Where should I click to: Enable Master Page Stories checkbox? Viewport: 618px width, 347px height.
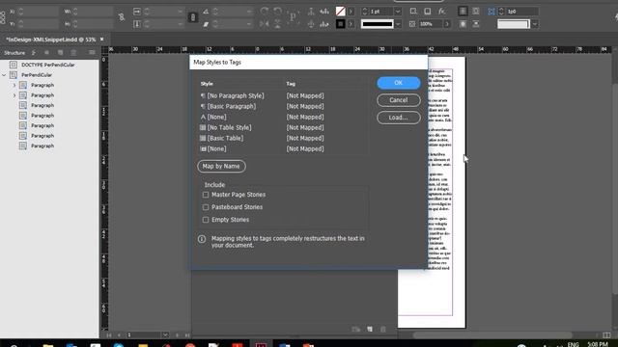coord(206,195)
